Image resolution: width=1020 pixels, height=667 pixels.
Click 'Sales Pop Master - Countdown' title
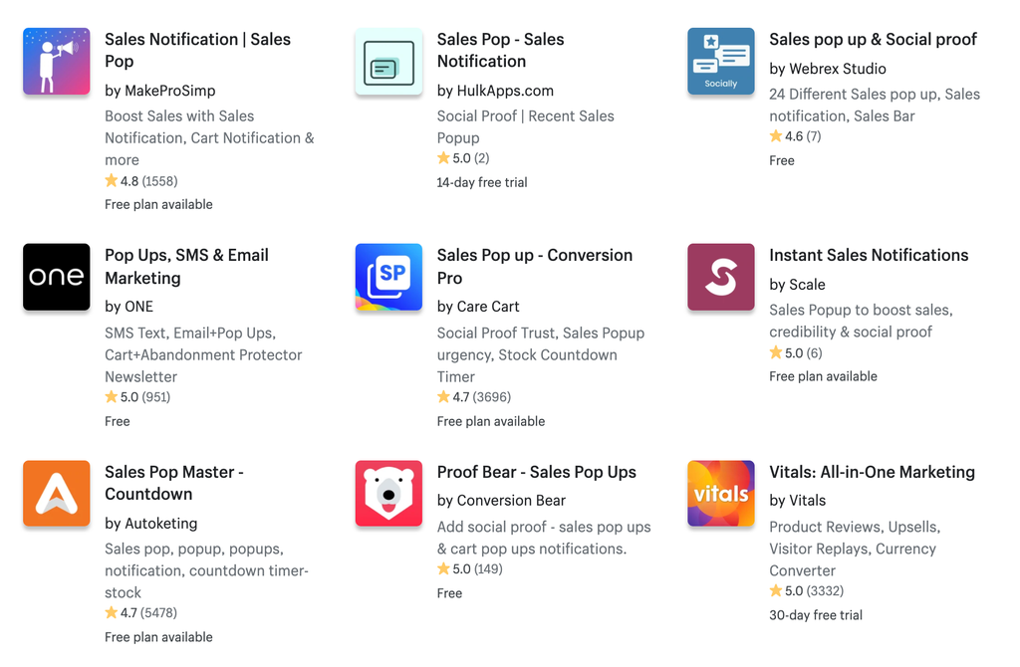tap(174, 483)
